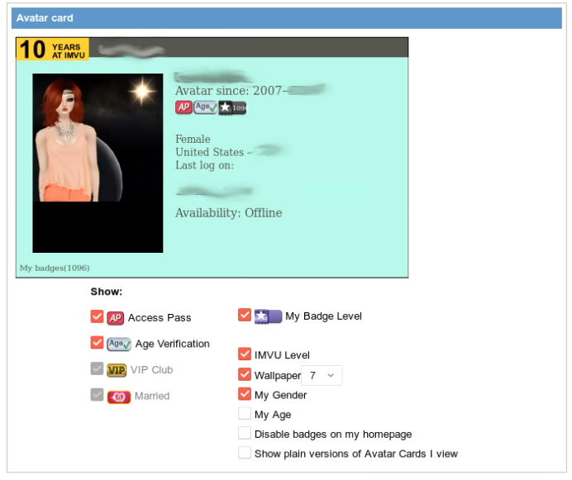572x480 pixels.
Task: Enable the My Age checkbox
Action: click(x=245, y=414)
